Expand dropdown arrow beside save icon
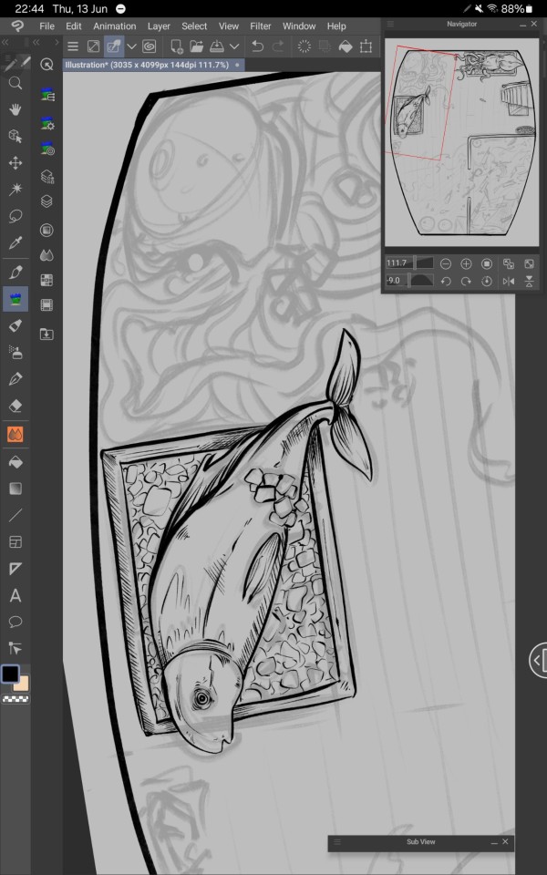Image resolution: width=547 pixels, height=875 pixels. (x=234, y=46)
